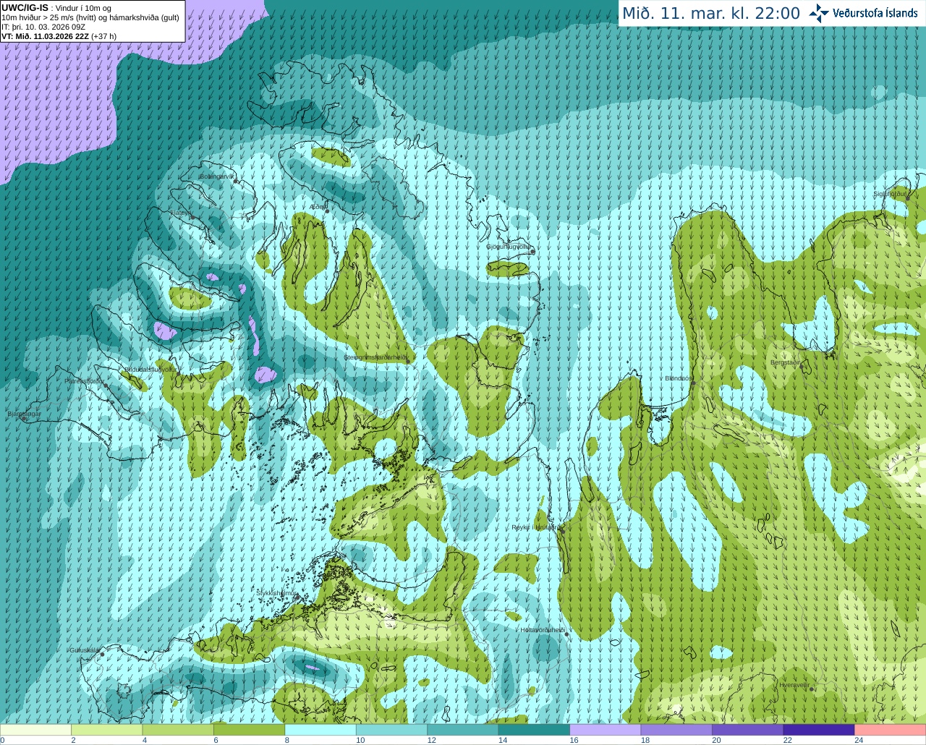The width and height of the screenshot is (926, 745).
Task: Select the Flateyri station label
Action: pyautogui.click(x=181, y=213)
